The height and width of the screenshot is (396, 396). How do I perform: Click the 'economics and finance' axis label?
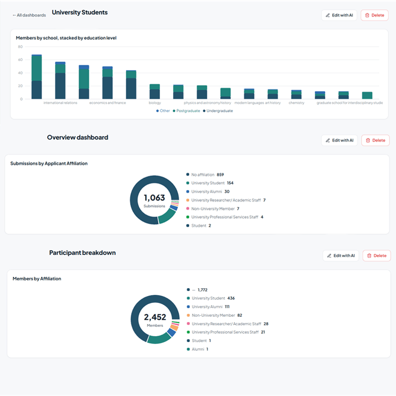[107, 103]
